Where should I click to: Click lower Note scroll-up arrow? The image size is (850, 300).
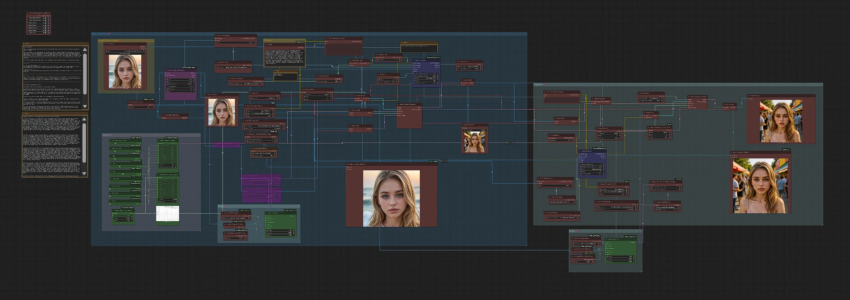84,119
